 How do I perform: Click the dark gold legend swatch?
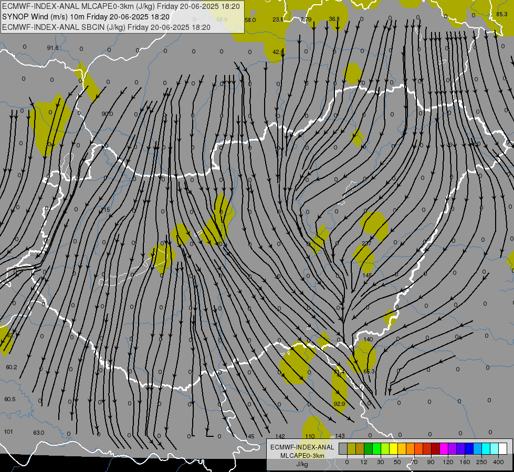(x=360, y=448)
